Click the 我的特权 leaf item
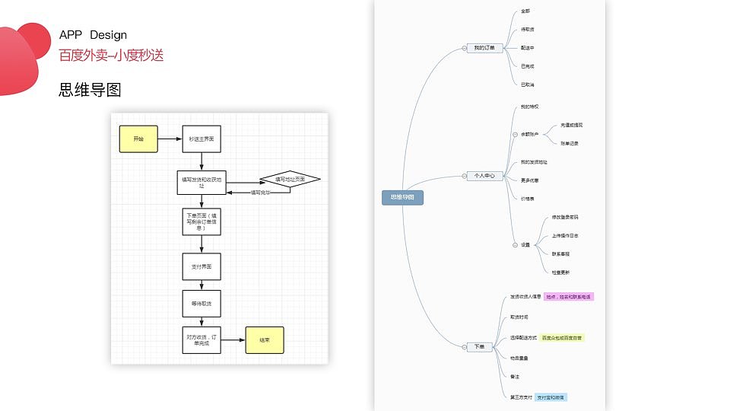 coord(530,107)
